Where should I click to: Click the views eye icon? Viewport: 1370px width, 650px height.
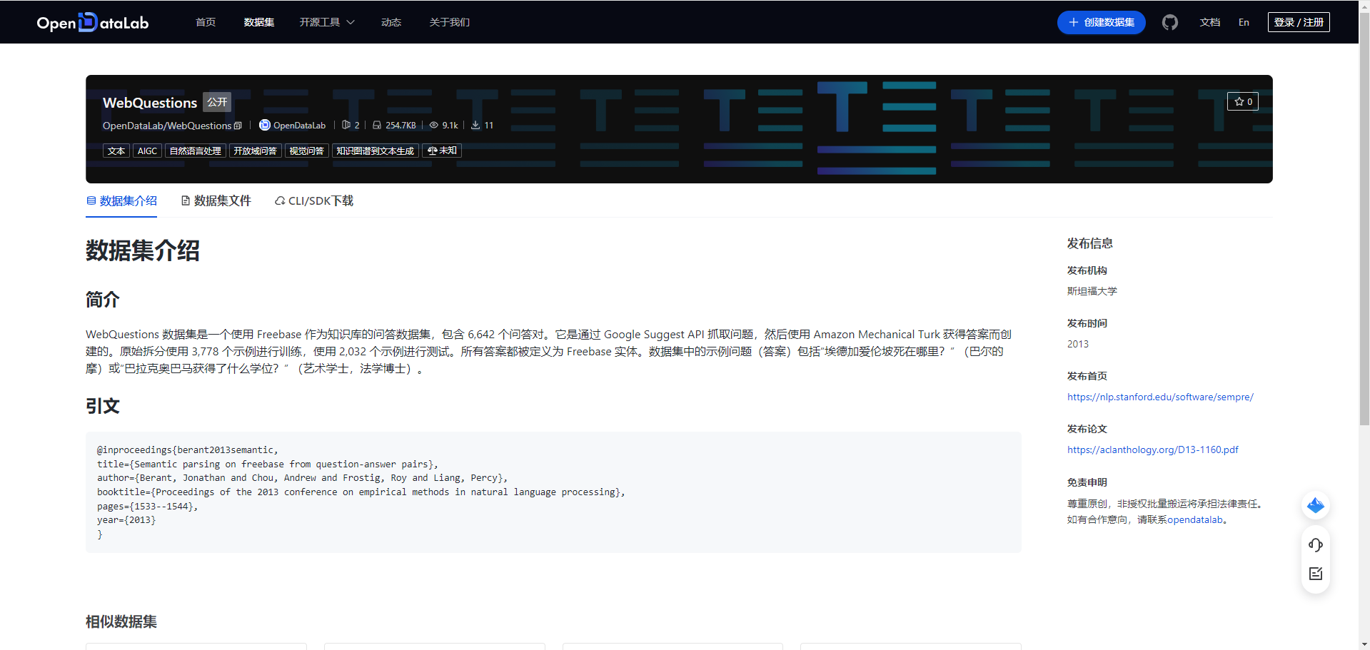pyautogui.click(x=433, y=125)
